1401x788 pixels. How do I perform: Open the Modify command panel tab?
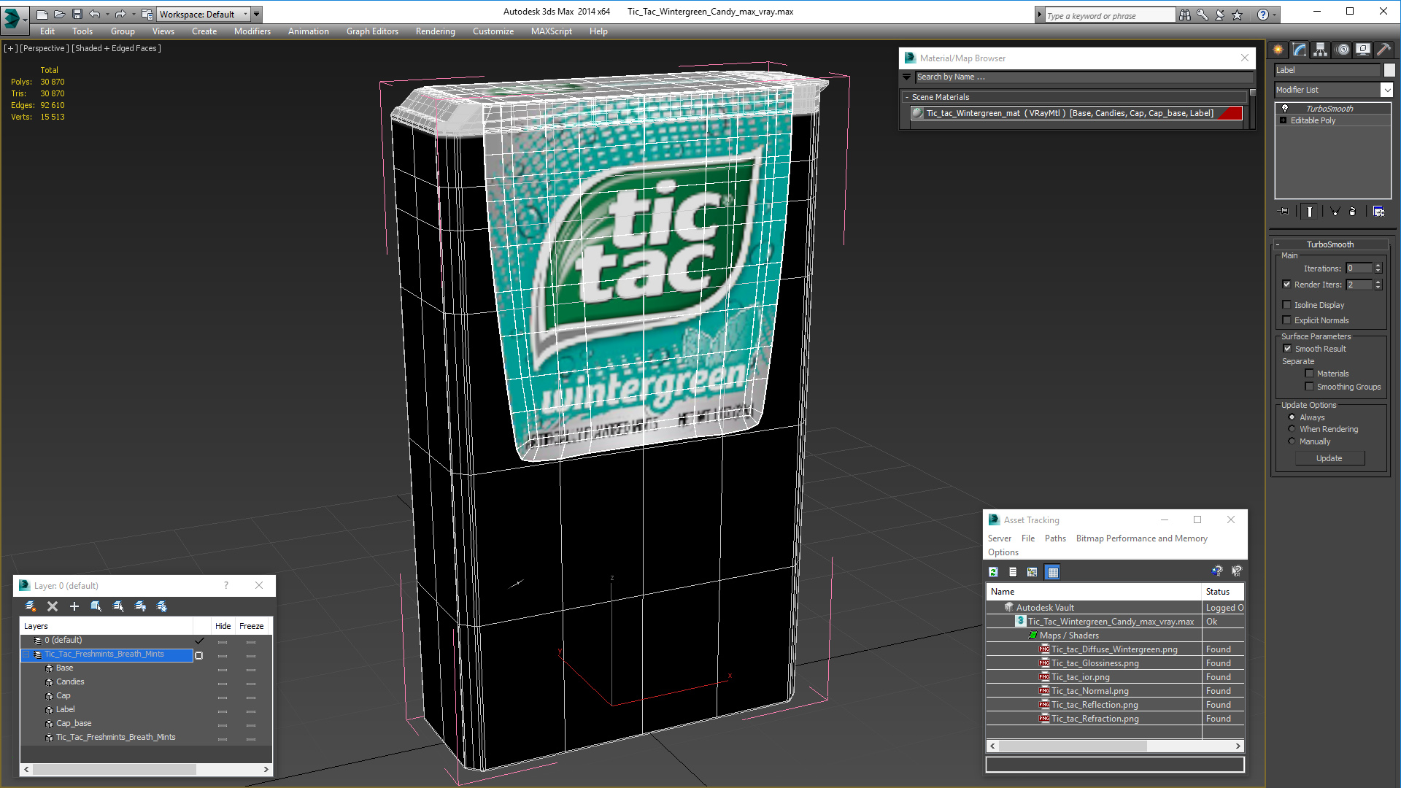tap(1300, 50)
